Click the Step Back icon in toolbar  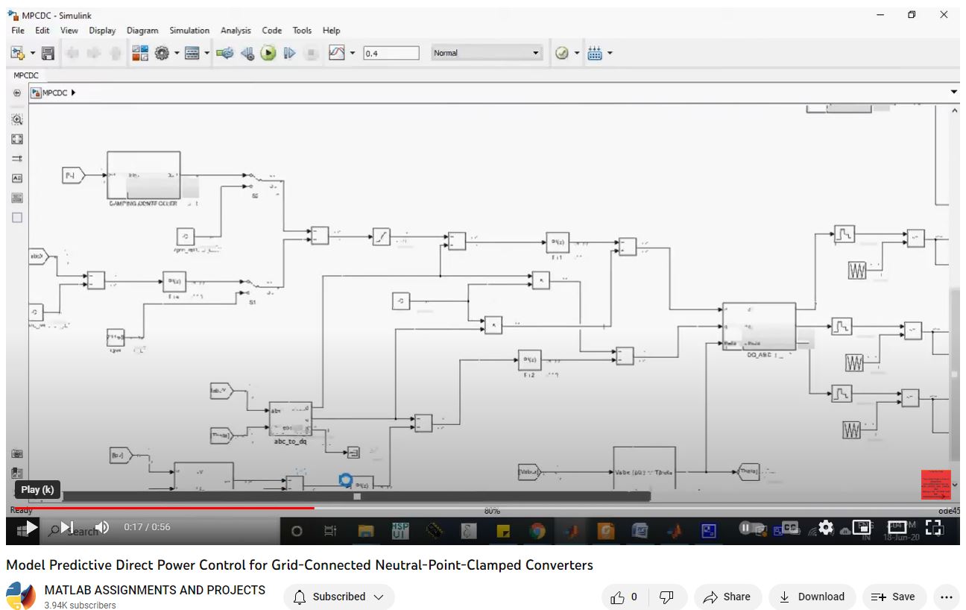[x=248, y=53]
